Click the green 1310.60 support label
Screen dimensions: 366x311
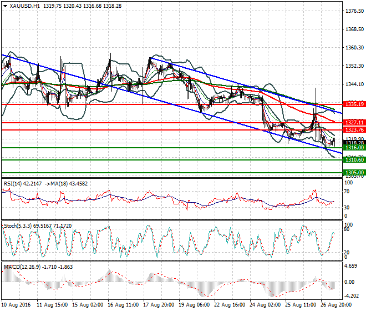(354, 160)
